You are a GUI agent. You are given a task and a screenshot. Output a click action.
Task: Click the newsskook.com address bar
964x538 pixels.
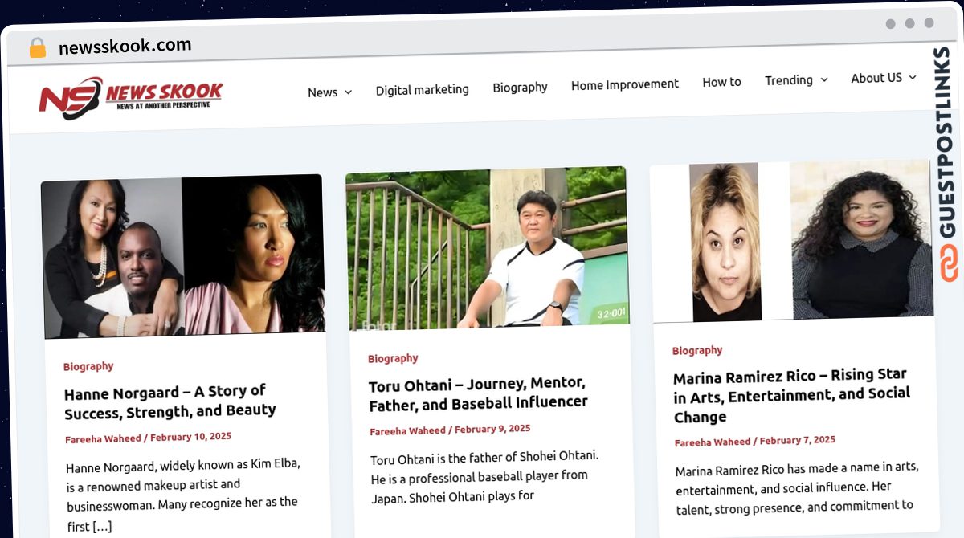tap(125, 46)
